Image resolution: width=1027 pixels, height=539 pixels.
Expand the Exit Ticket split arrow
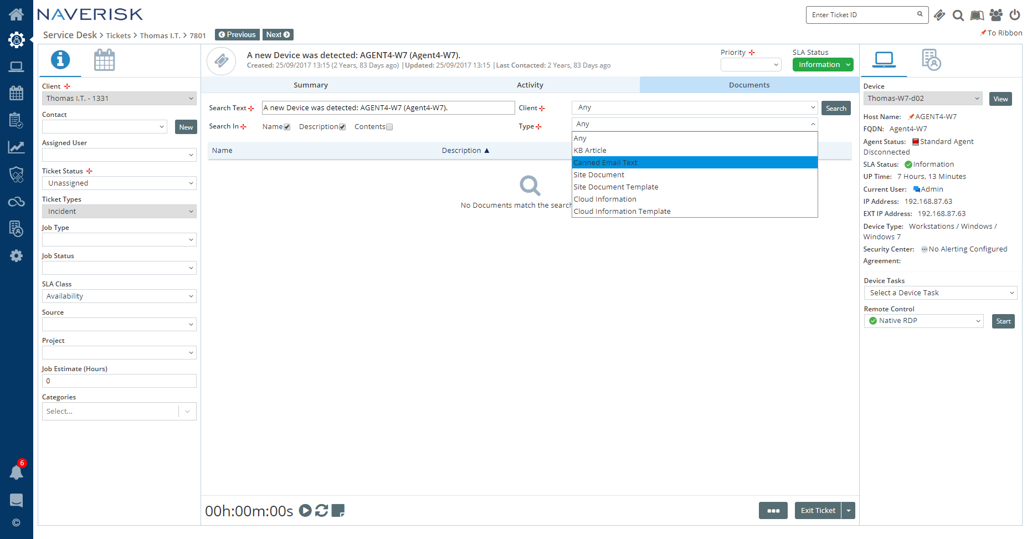[849, 511]
